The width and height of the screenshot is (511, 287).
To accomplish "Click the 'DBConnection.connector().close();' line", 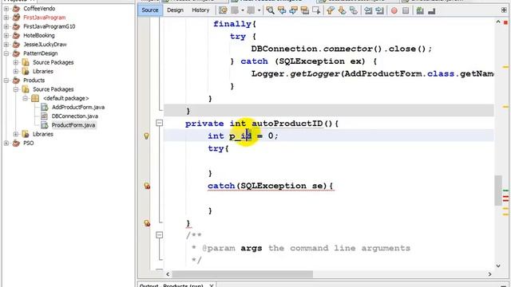I will [x=342, y=49].
